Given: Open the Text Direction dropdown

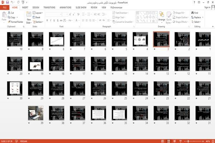Looking at the screenshot, I should click(x=120, y=13).
